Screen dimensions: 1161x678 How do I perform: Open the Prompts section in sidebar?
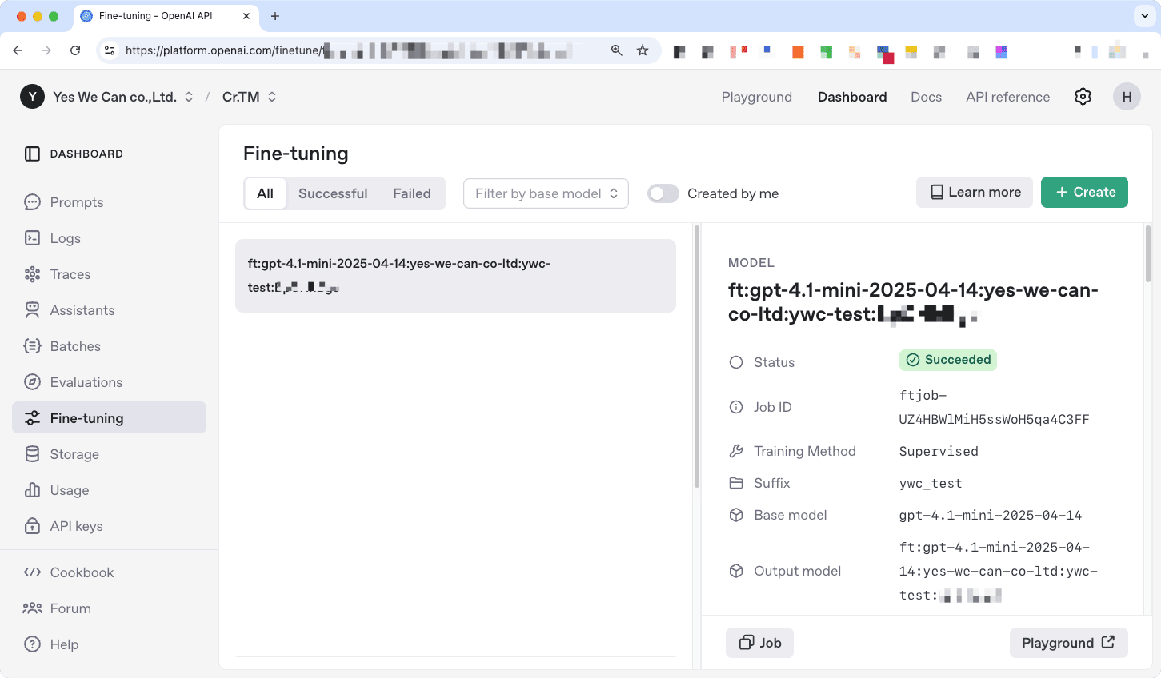(76, 202)
